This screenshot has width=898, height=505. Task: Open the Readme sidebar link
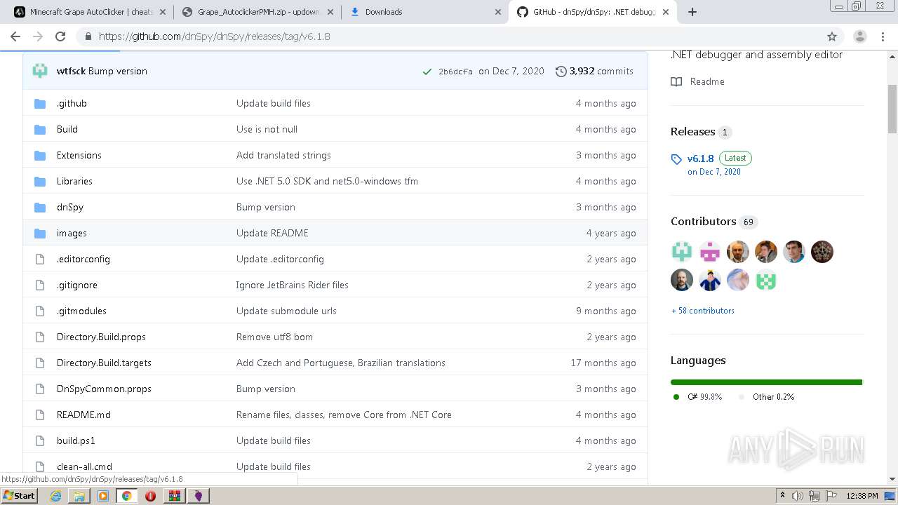[707, 81]
